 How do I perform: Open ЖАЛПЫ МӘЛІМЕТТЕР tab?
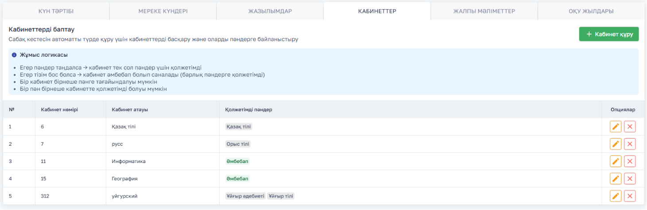[484, 11]
